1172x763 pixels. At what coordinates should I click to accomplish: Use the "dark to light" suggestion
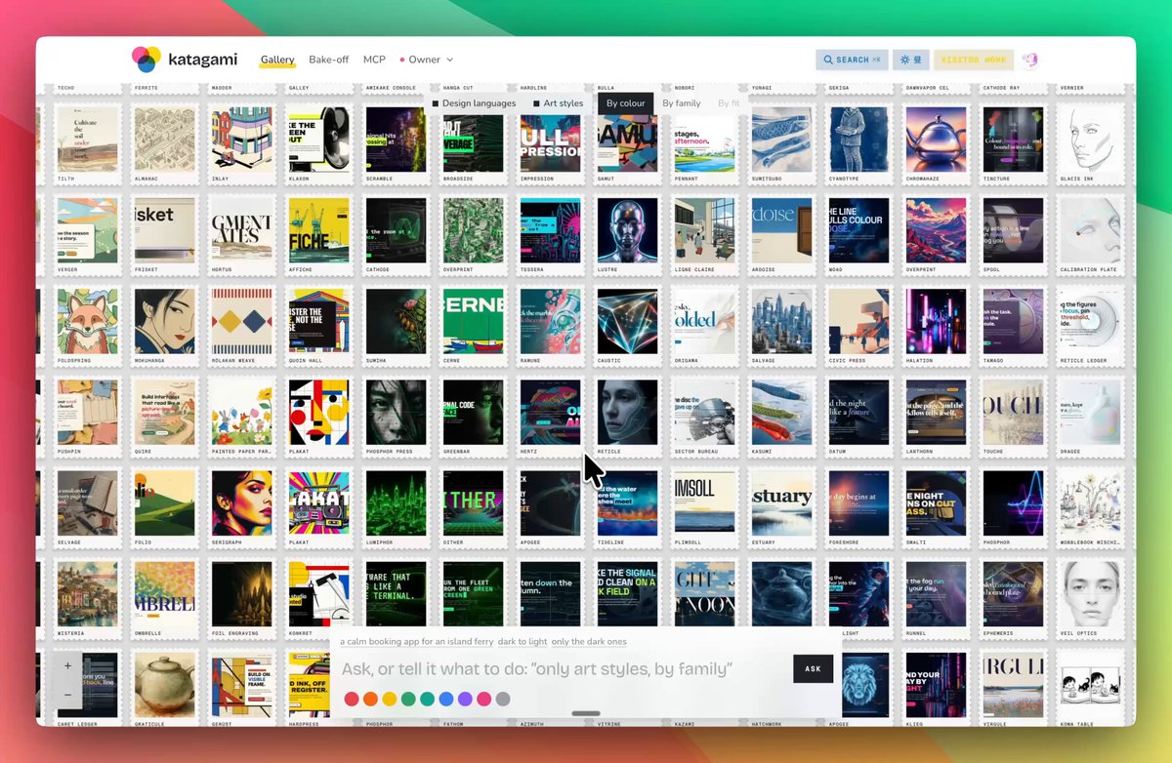point(522,641)
